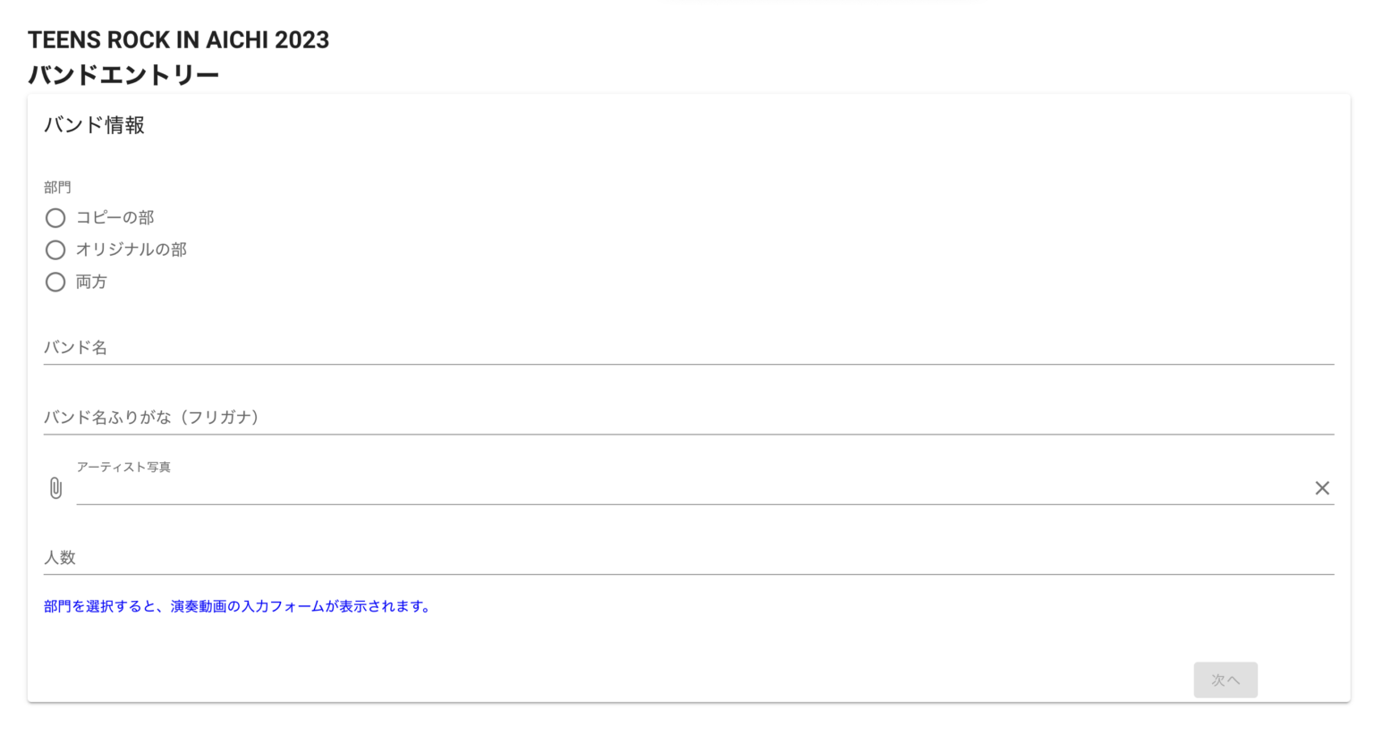Pick the 両方 radio button circle
The width and height of the screenshot is (1374, 751).
point(55,283)
